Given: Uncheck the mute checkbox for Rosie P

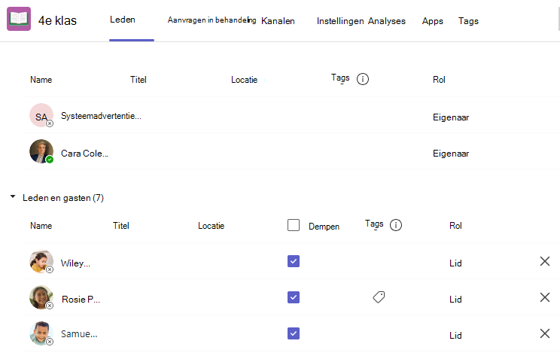Looking at the screenshot, I should pyautogui.click(x=294, y=297).
